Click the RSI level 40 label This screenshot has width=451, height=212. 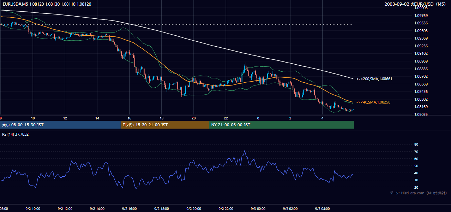click(416, 173)
